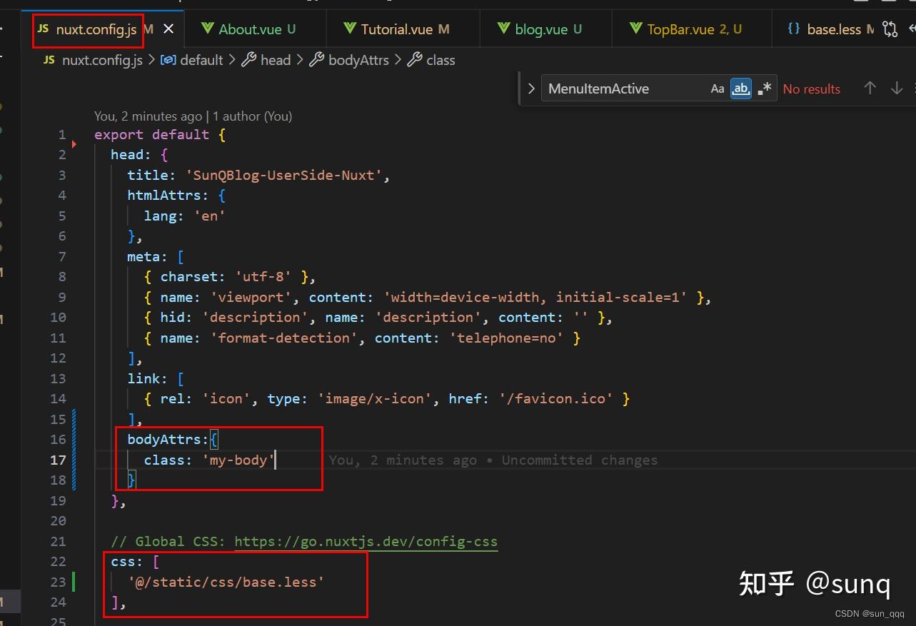Click the 'meta:' property name
This screenshot has height=626, width=916.
pyautogui.click(x=148, y=256)
